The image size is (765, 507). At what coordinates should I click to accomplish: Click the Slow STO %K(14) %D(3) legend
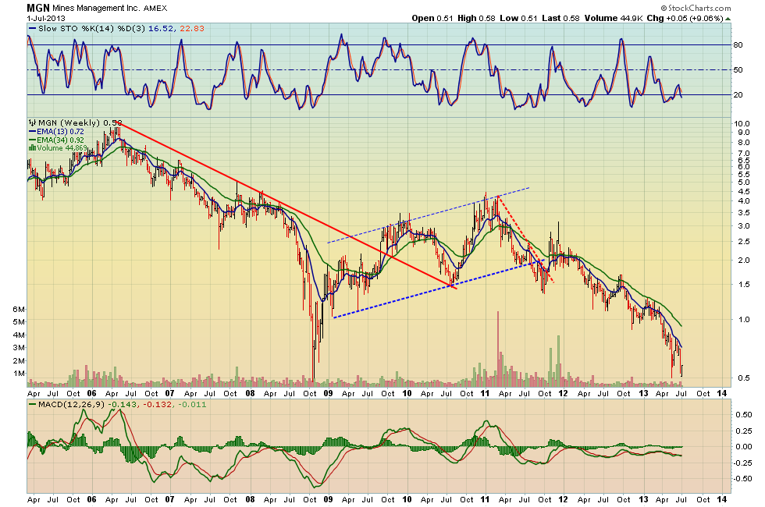pos(92,29)
